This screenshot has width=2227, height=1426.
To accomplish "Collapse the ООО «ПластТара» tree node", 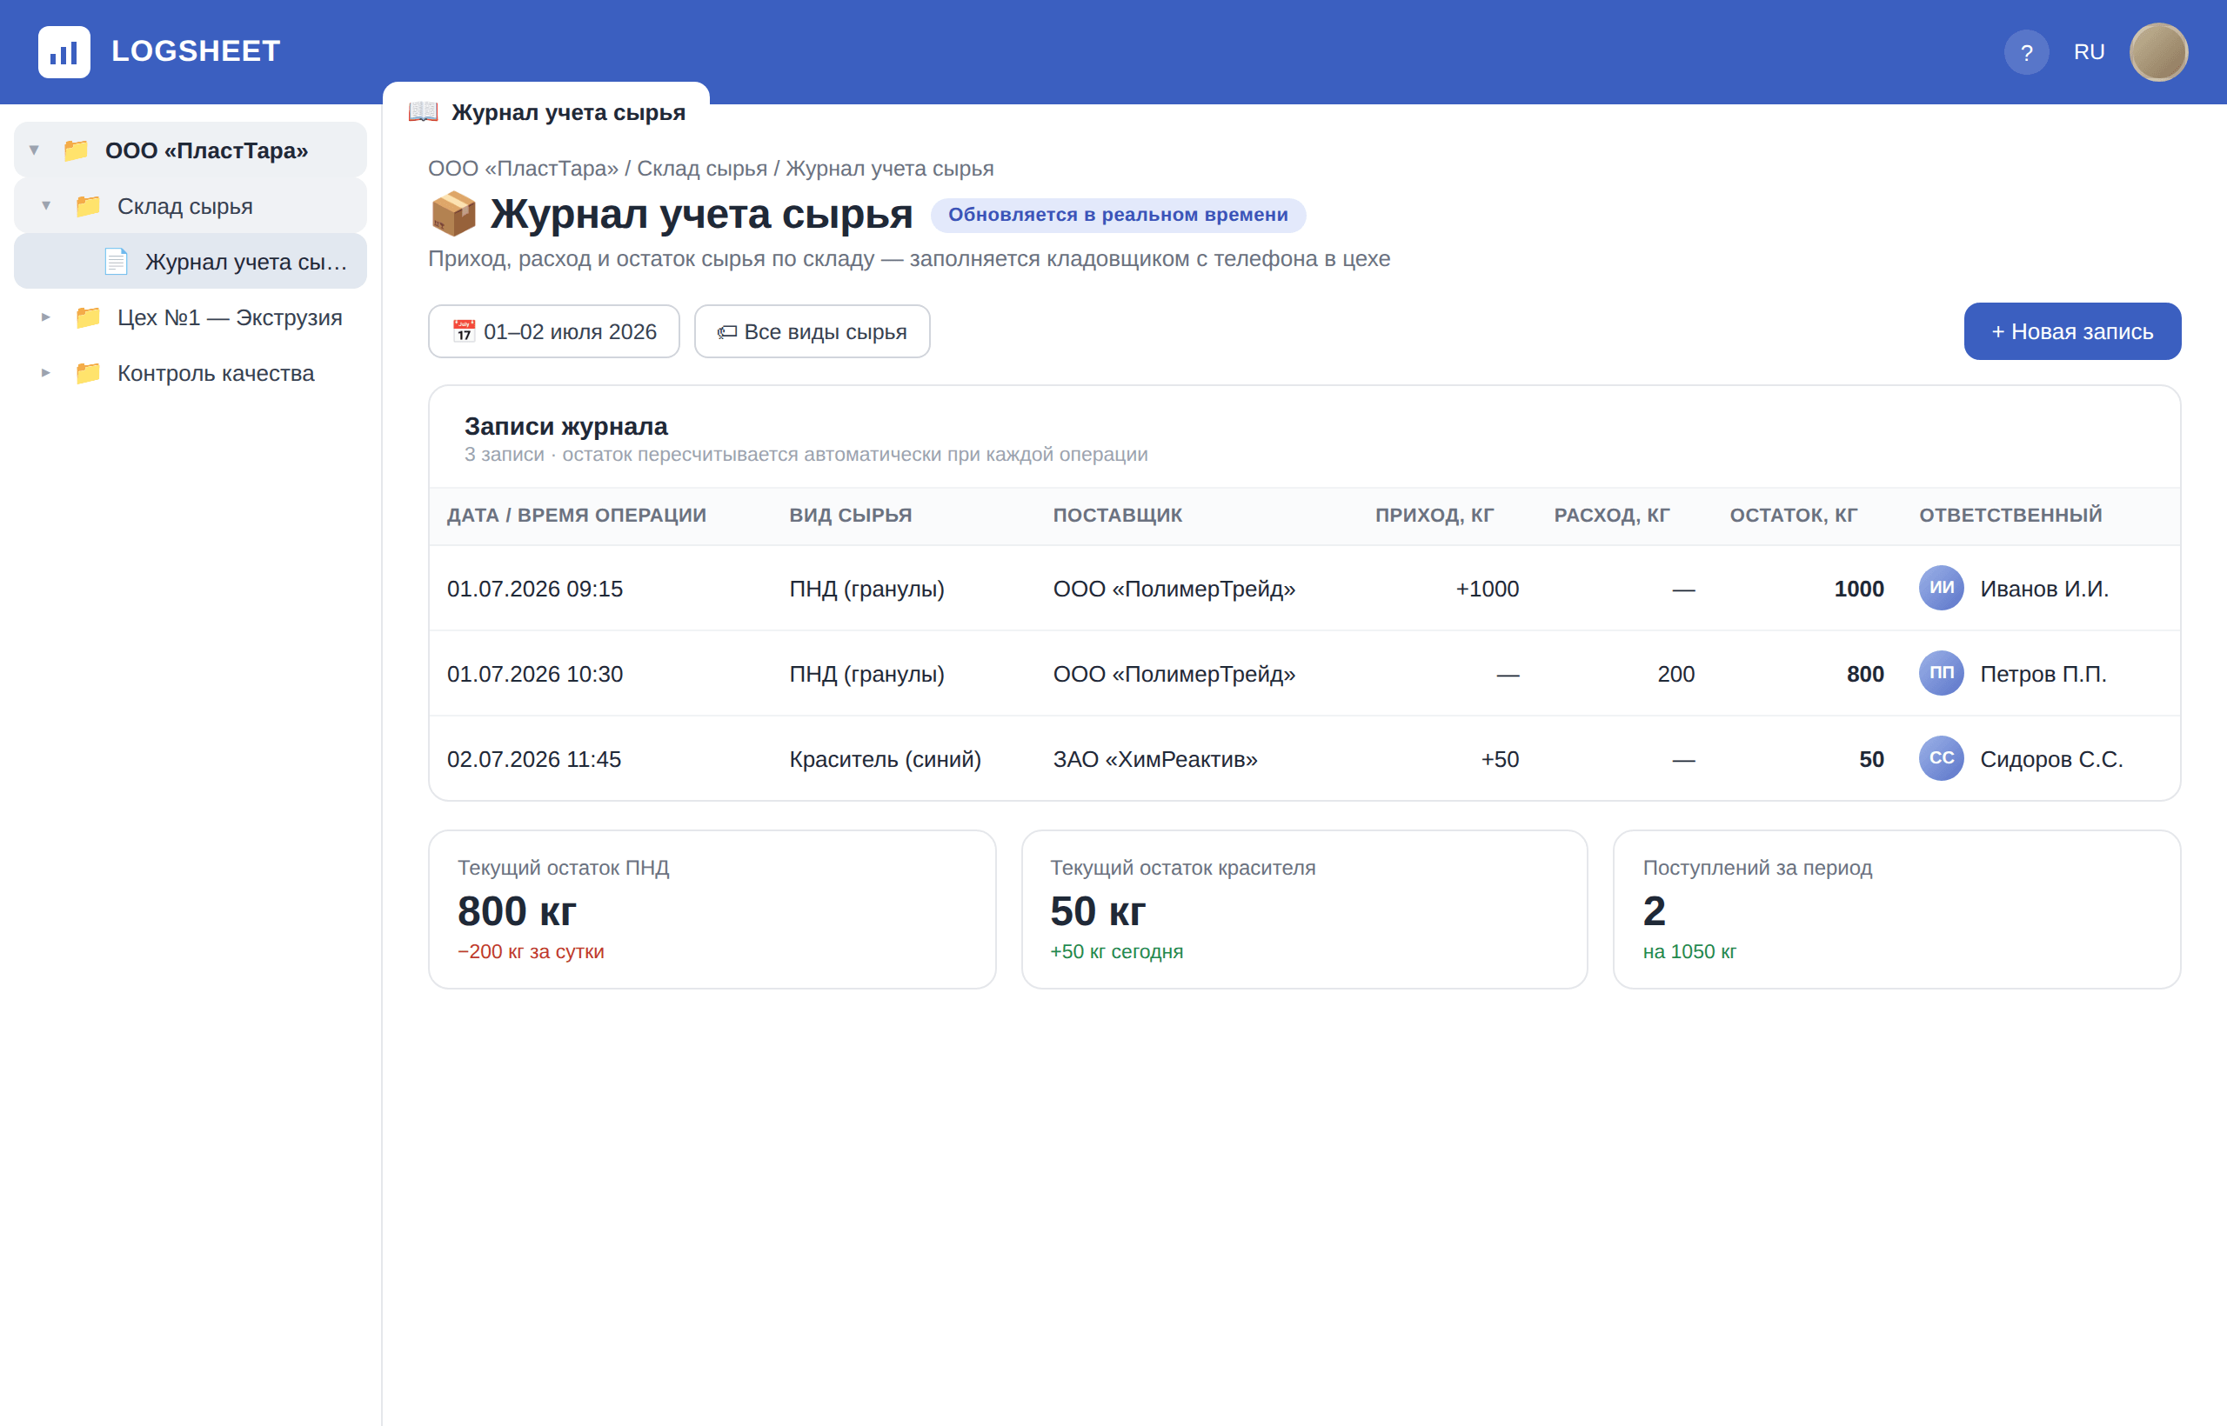I will coord(34,150).
